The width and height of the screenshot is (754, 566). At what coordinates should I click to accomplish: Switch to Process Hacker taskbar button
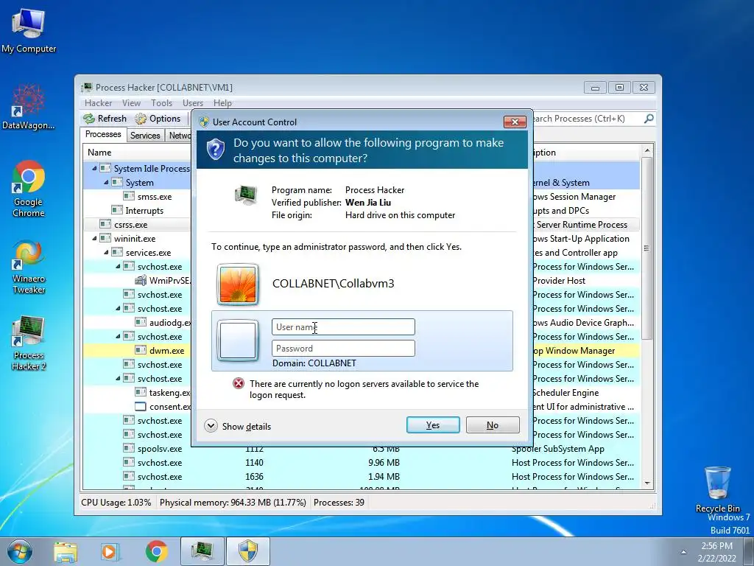pos(202,551)
